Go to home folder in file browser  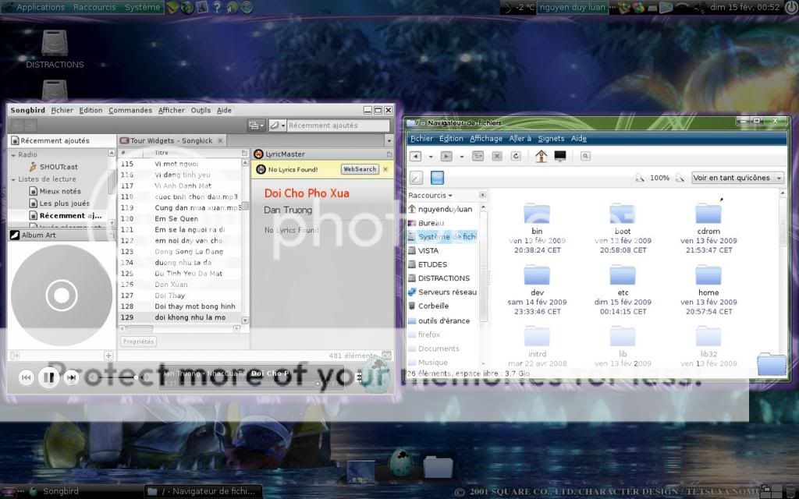pyautogui.click(x=541, y=156)
